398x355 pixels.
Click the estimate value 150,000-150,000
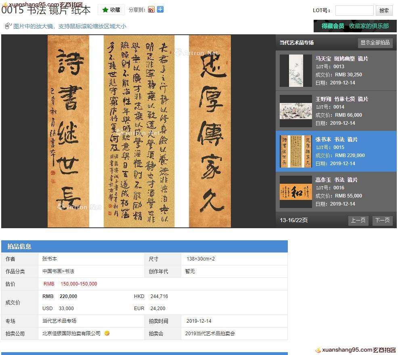(79, 284)
